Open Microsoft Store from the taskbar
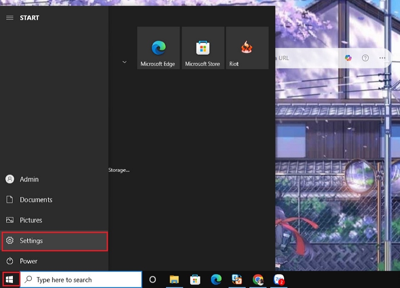400x288 pixels. point(195,280)
